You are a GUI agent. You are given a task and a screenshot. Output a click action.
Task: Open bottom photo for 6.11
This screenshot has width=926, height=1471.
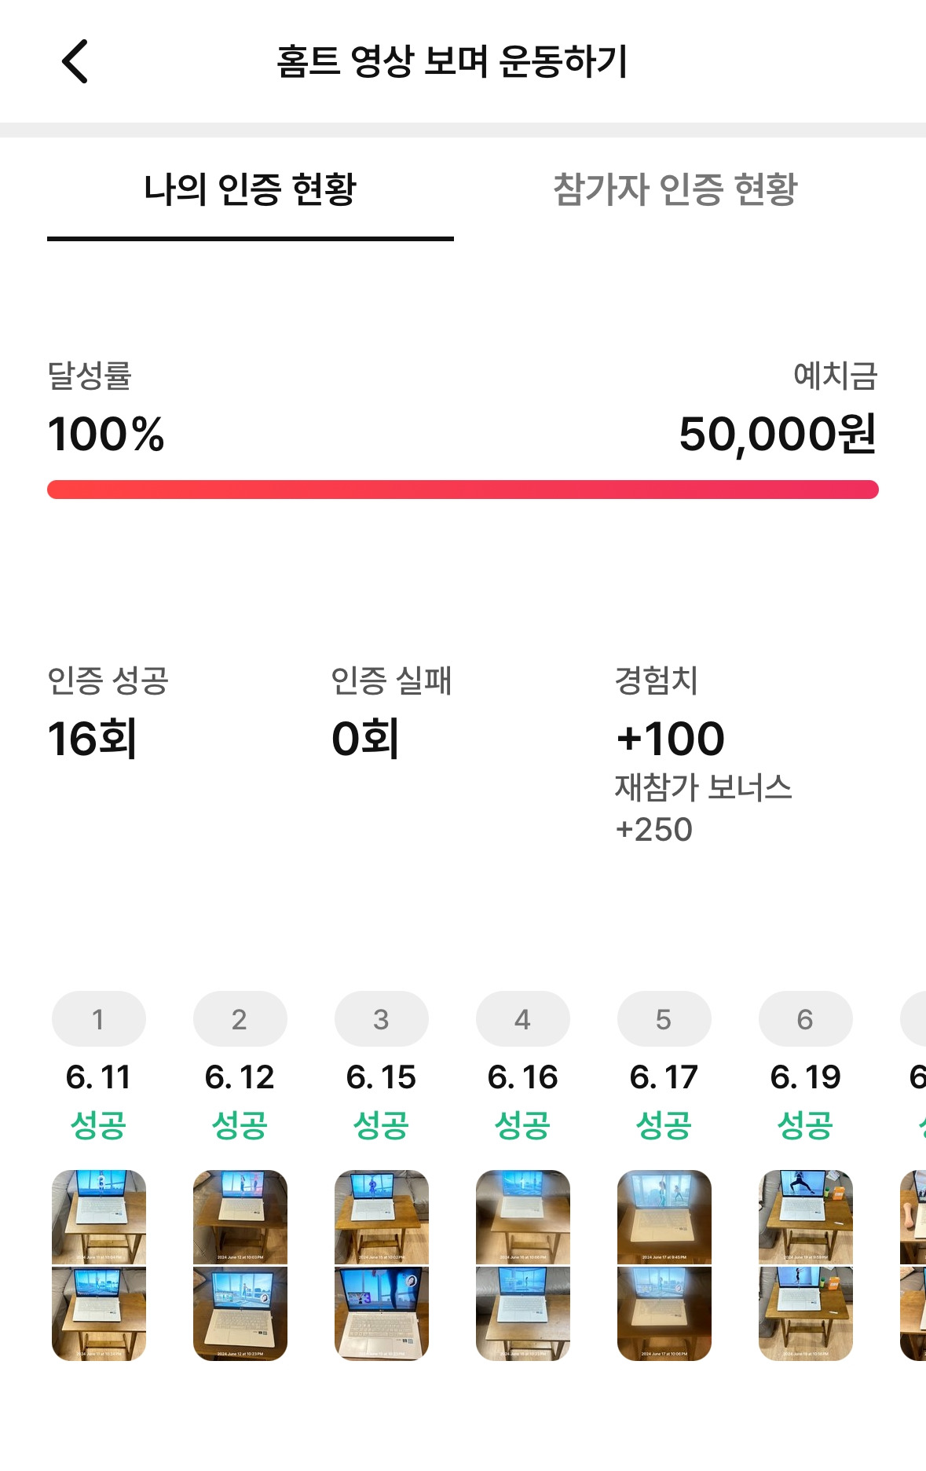pos(99,1314)
